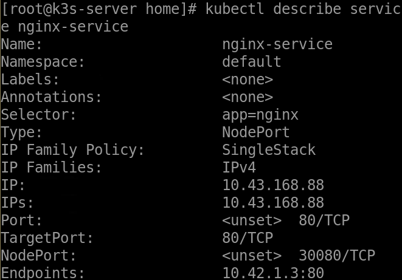Click the 80/TCP value beside TargetPort

[247, 238]
